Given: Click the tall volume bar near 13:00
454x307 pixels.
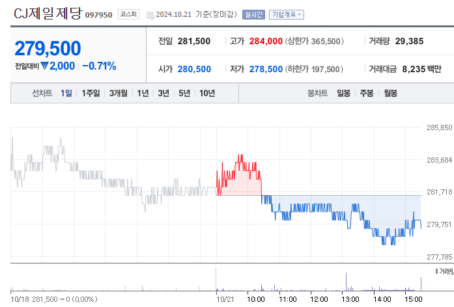Looking at the screenshot, I should 346,282.
